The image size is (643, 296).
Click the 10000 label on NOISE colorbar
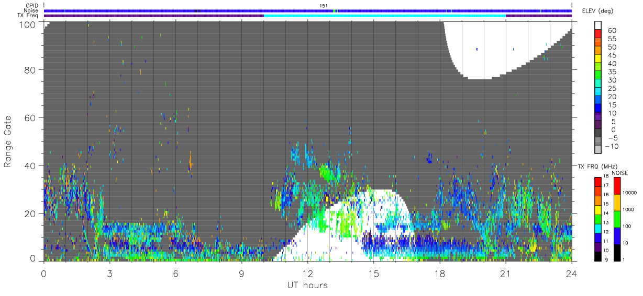coord(630,193)
